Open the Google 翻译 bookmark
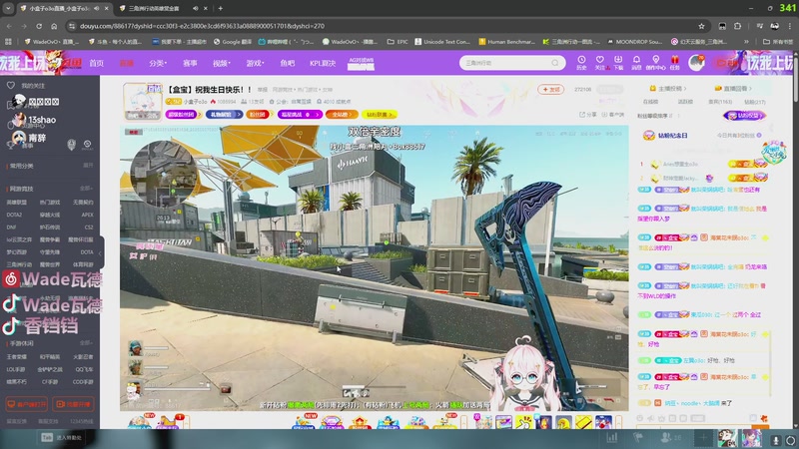The width and height of the screenshot is (799, 449). click(233, 42)
